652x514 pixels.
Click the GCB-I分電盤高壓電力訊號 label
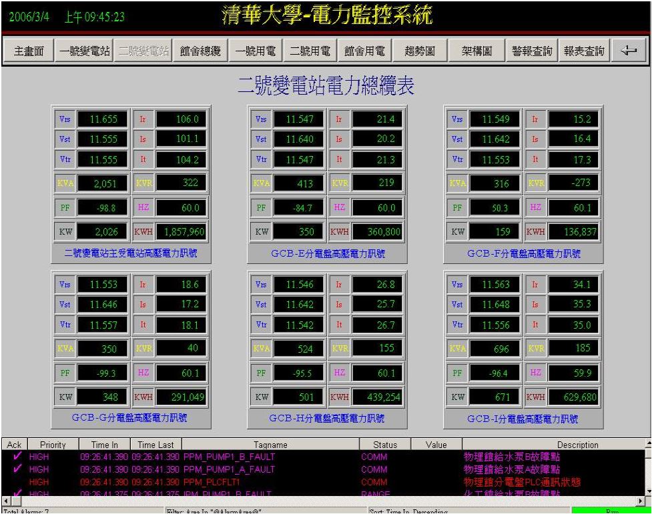[x=523, y=418]
